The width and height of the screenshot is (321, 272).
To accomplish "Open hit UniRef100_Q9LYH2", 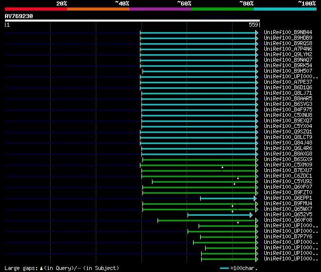I will click(x=288, y=55).
